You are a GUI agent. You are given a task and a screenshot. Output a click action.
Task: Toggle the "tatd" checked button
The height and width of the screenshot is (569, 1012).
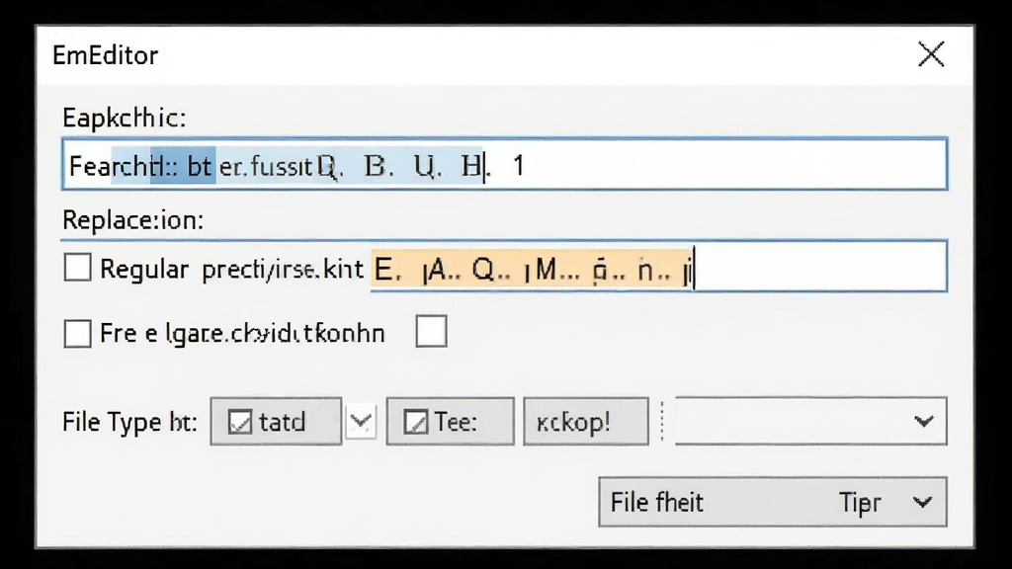(x=276, y=421)
